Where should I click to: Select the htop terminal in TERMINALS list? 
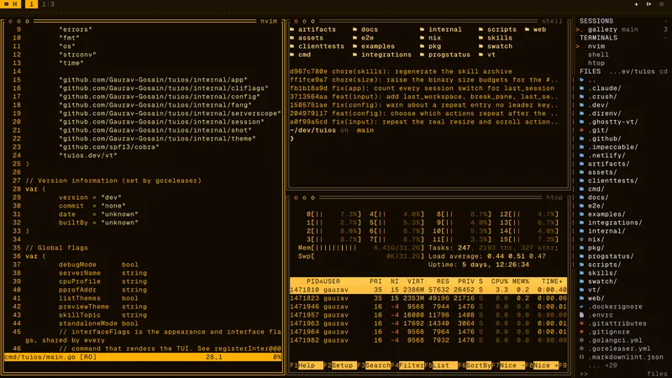pyautogui.click(x=596, y=63)
